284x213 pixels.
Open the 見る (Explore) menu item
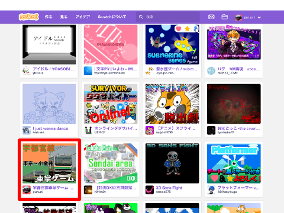[64, 17]
